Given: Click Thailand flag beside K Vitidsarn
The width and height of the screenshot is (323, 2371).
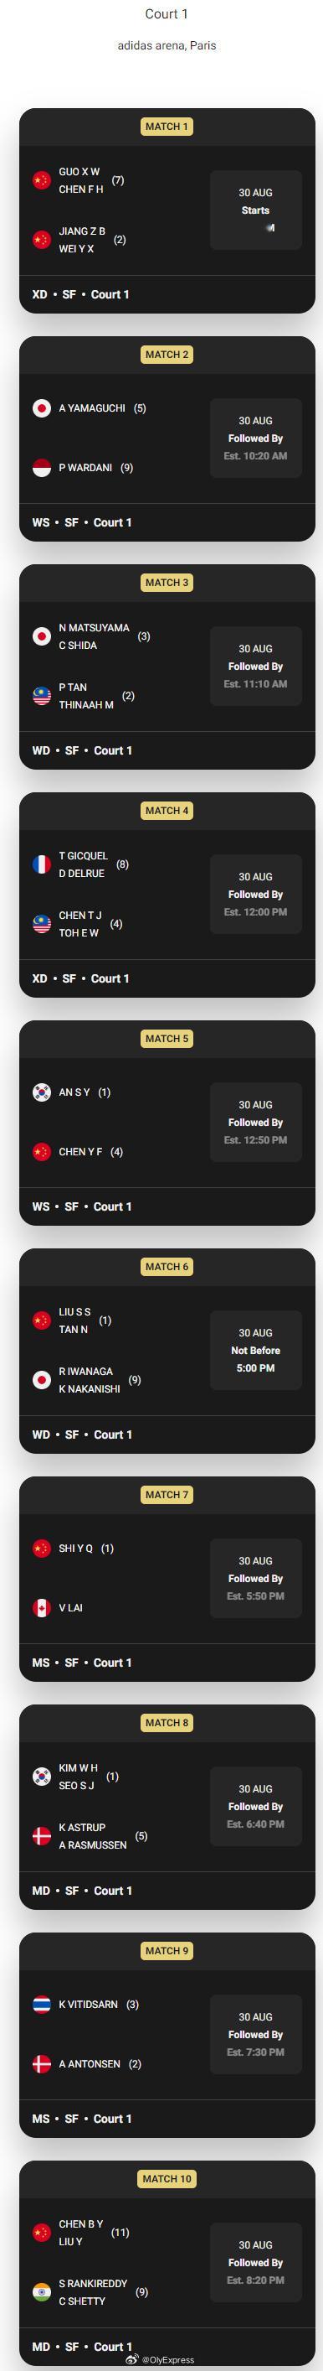Looking at the screenshot, I should point(41,2004).
